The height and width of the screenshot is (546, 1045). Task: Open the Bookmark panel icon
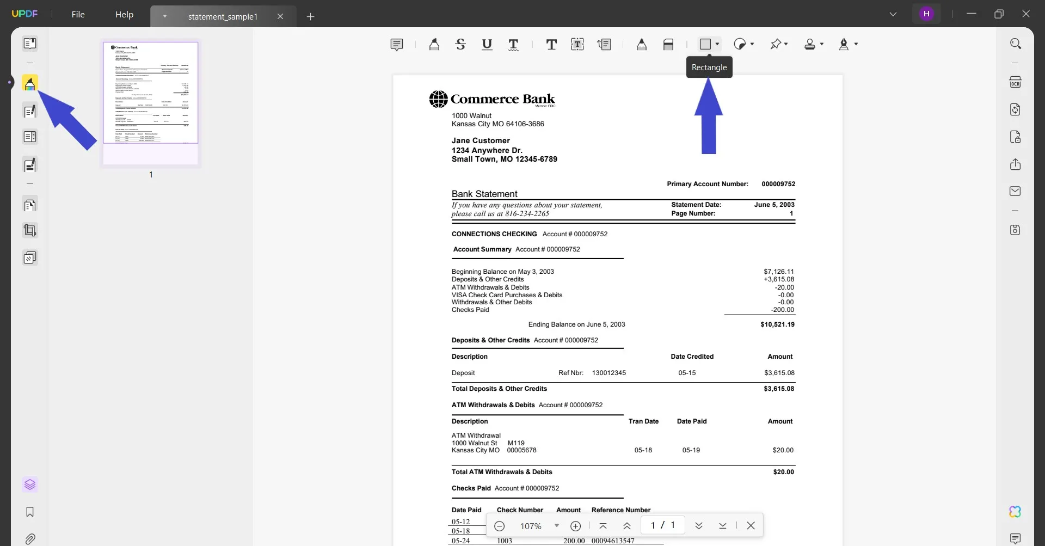pyautogui.click(x=30, y=512)
